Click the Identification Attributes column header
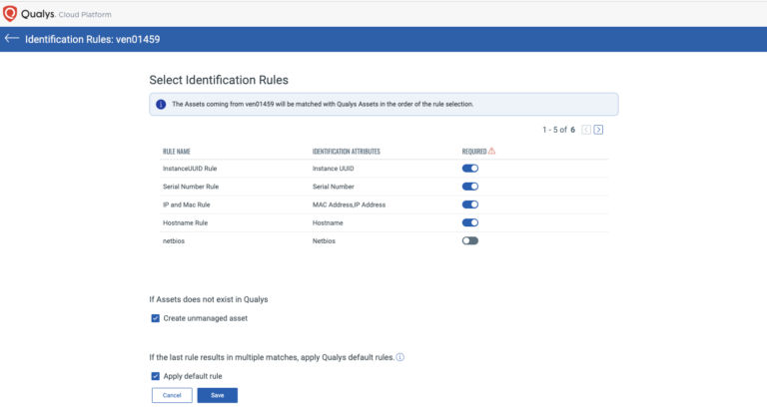This screenshot has height=413, width=767. click(346, 152)
